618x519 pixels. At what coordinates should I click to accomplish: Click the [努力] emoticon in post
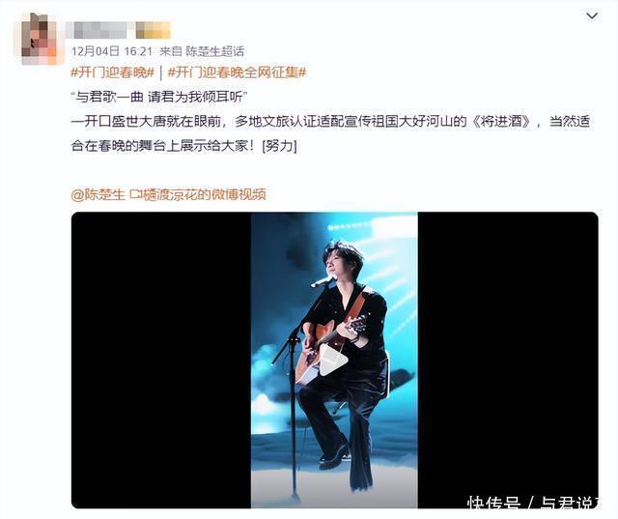tap(279, 146)
